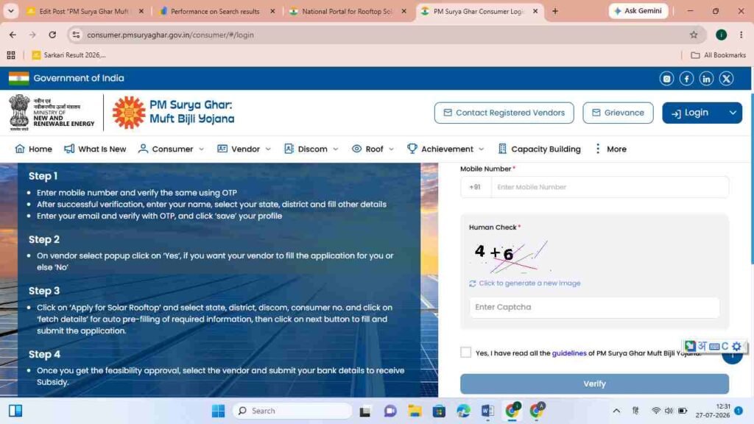Viewport: 754px width, 424px height.
Task: Focus the Enter Captcha field
Action: tap(594, 307)
